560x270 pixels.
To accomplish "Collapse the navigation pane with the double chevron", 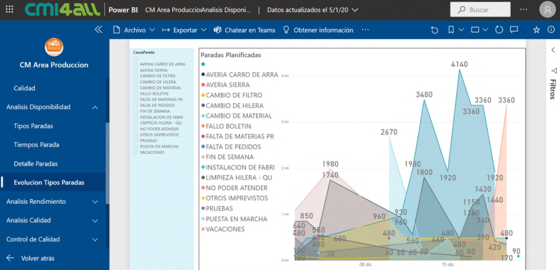I will click(98, 30).
